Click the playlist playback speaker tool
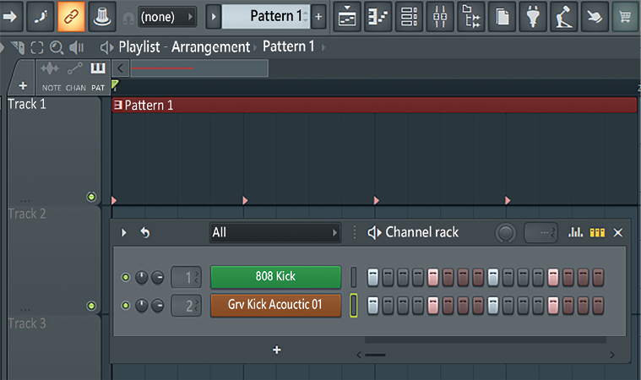The image size is (641, 380). click(77, 47)
